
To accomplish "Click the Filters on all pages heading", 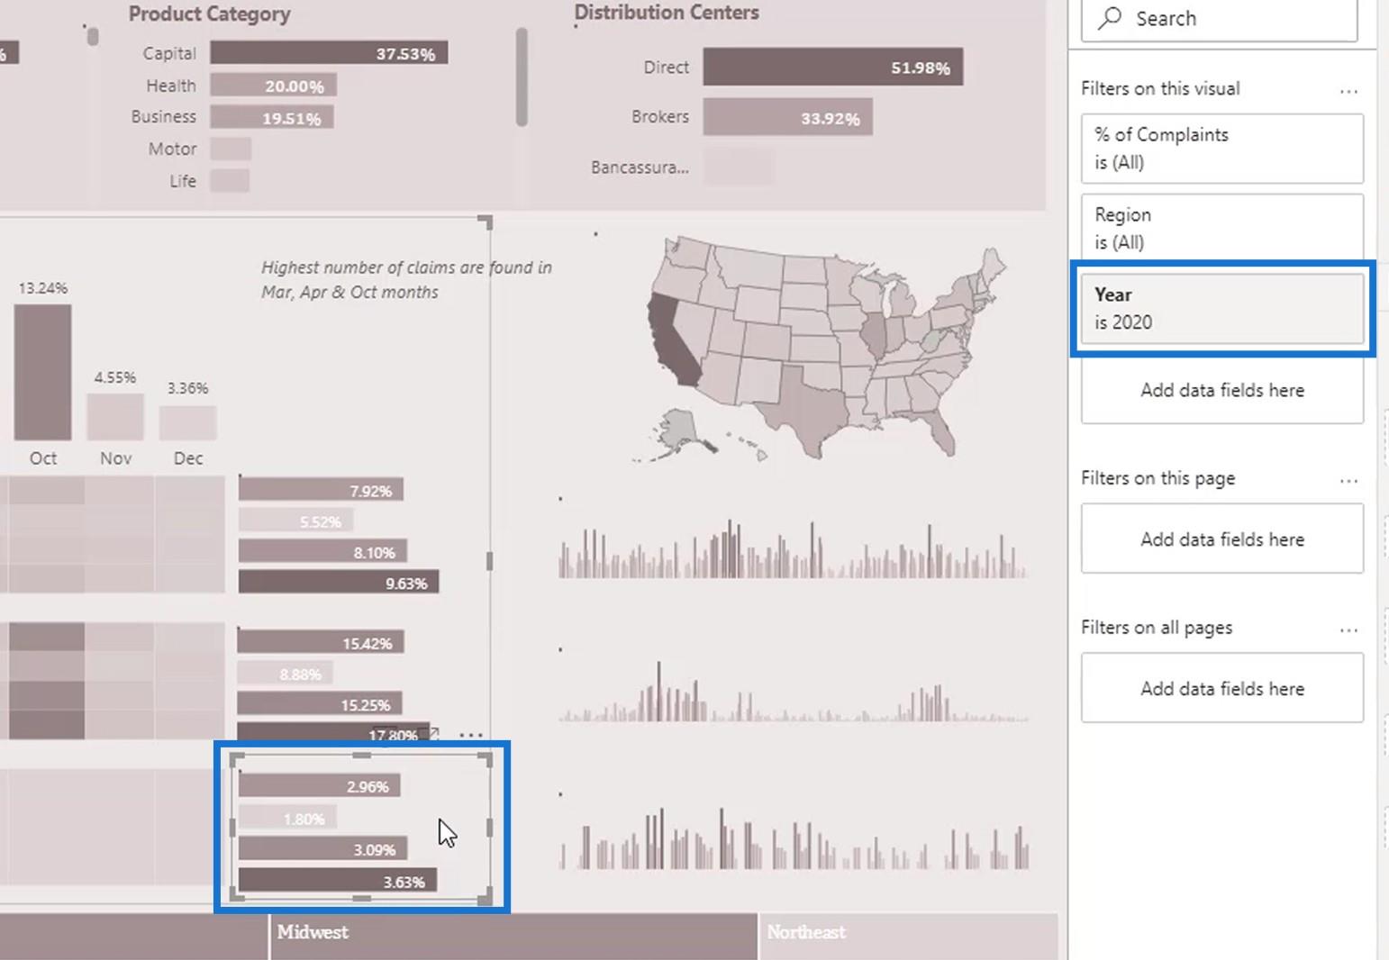I will (x=1157, y=628).
